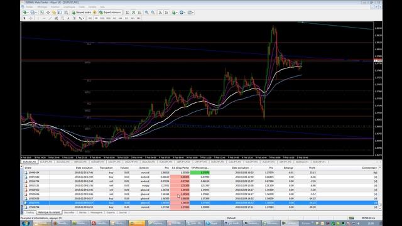This screenshot has width=402, height=226.
Task: Select the Fibonacci retracement tool
Action: [x=62, y=18]
